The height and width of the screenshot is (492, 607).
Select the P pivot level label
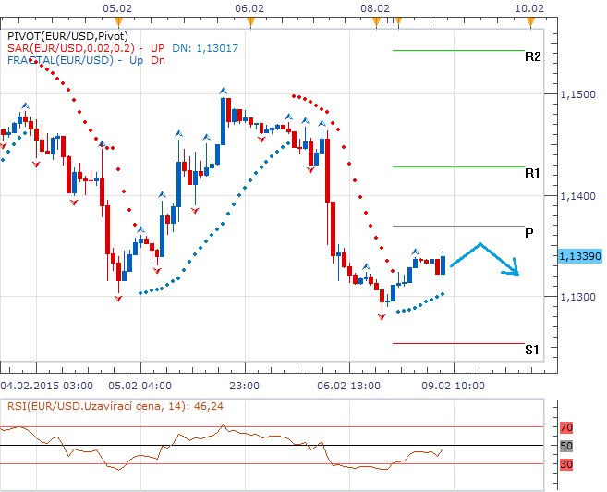(x=528, y=233)
